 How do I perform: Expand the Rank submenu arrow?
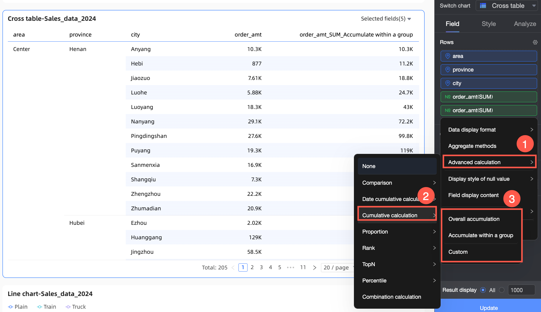434,248
